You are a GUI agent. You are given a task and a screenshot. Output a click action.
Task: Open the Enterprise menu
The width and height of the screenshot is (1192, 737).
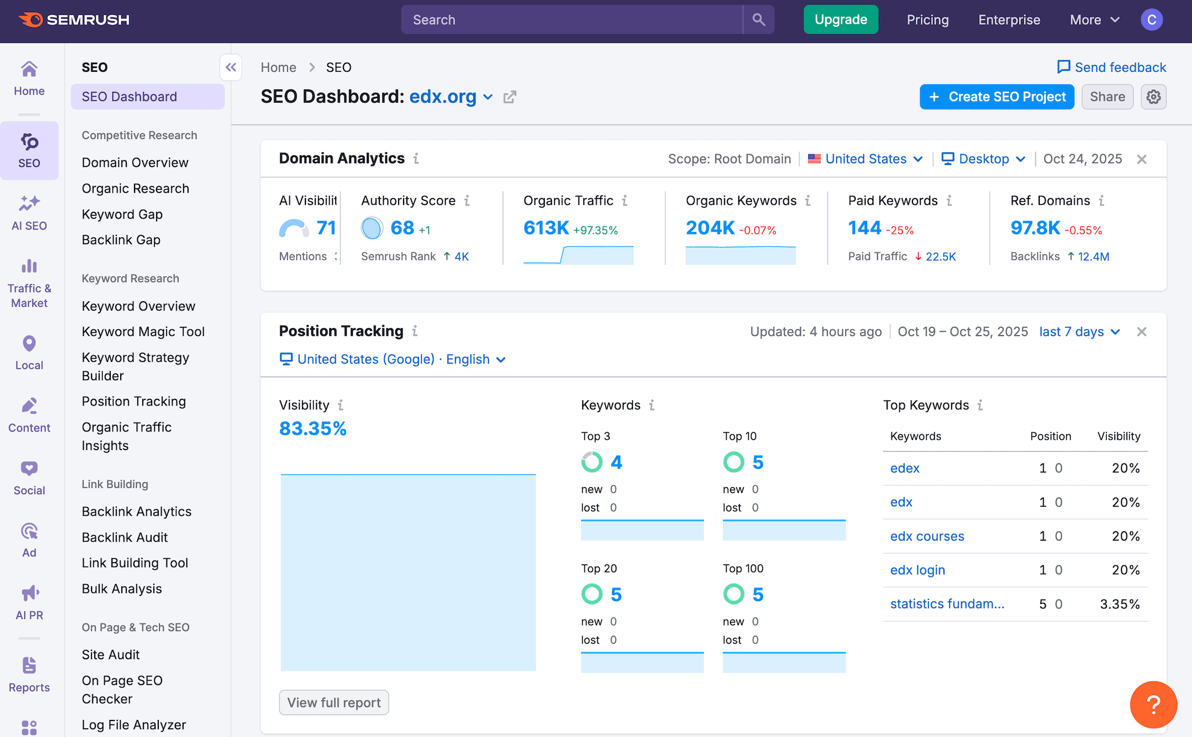coord(1008,19)
